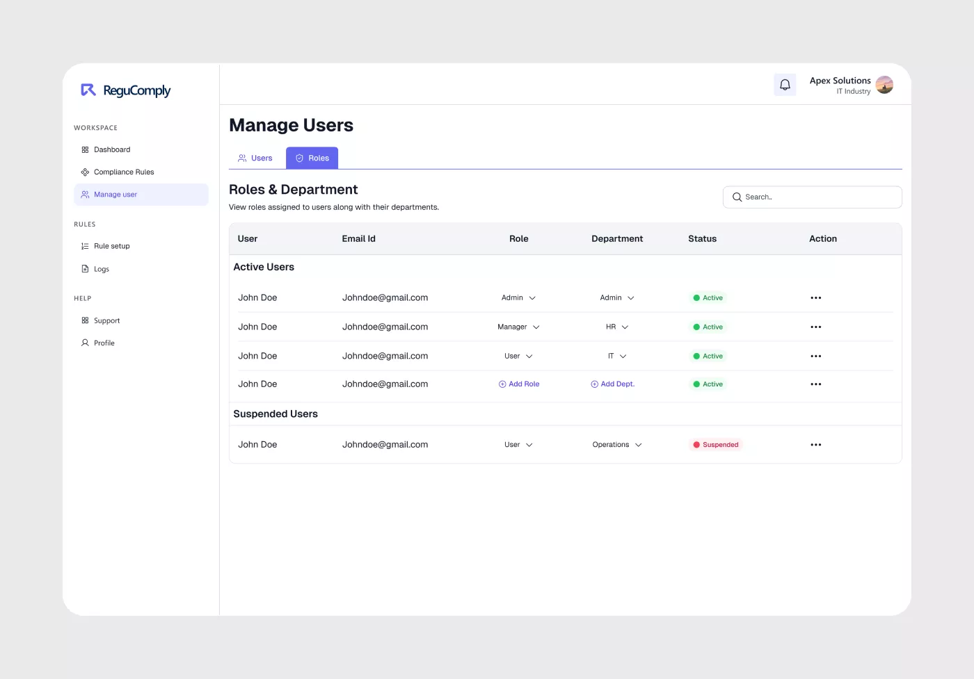Click the ReguComply logo

(x=126, y=90)
